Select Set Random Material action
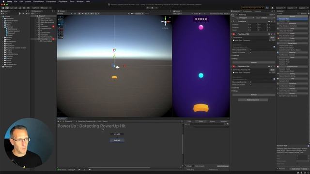Screen dimensions: 310x174 287,55
